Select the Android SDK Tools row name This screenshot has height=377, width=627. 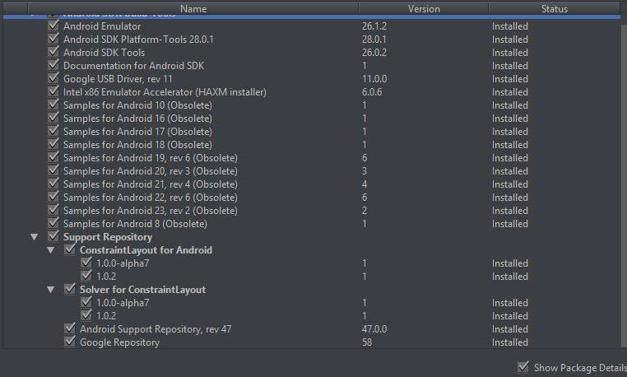pos(104,53)
